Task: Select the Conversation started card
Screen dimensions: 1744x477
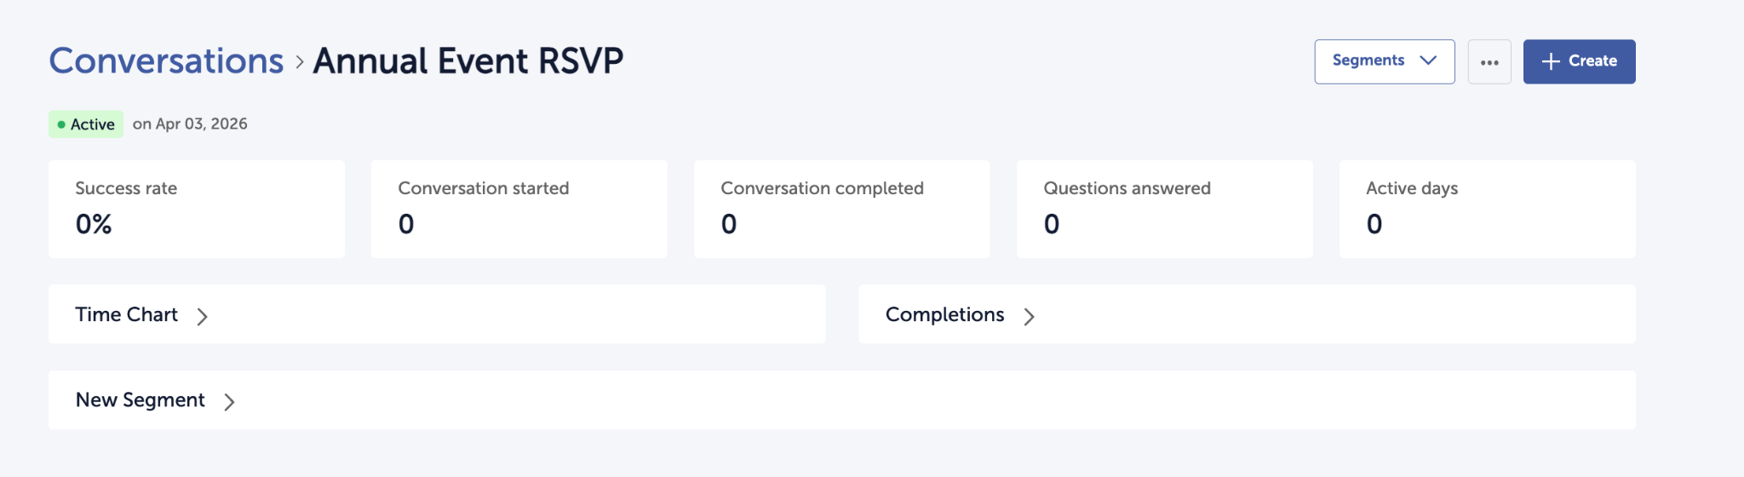Action: point(519,209)
